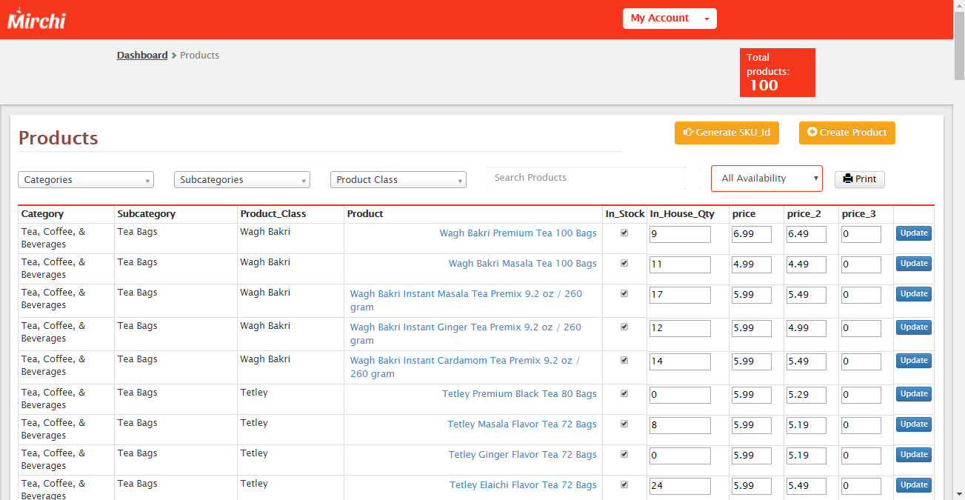Open Tetley Elaichi Flavor Tea 72 Bags link

(524, 485)
